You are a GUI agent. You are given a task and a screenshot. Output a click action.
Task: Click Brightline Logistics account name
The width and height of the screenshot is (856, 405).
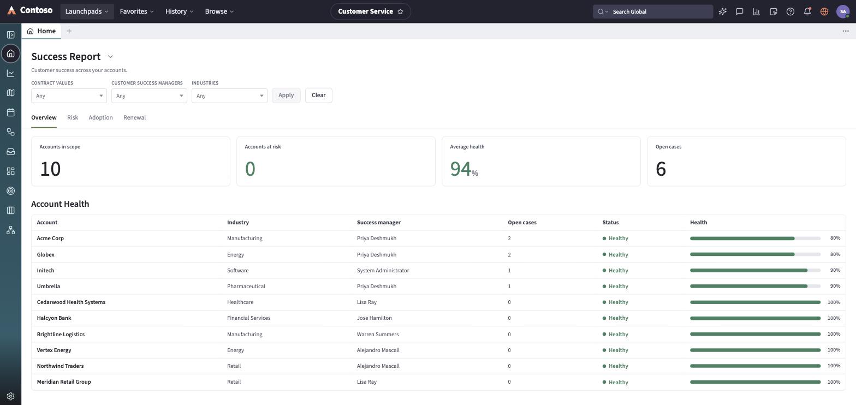tap(61, 335)
